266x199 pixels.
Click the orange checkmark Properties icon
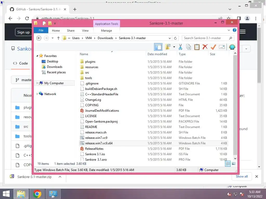213,47
